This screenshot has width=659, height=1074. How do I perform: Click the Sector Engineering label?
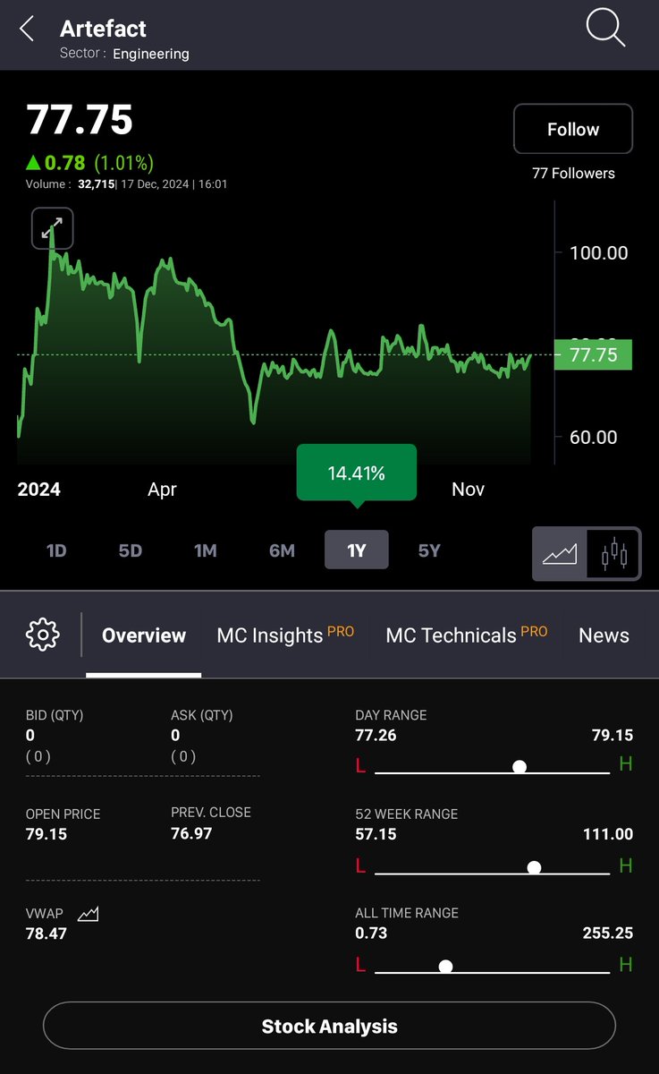124,54
